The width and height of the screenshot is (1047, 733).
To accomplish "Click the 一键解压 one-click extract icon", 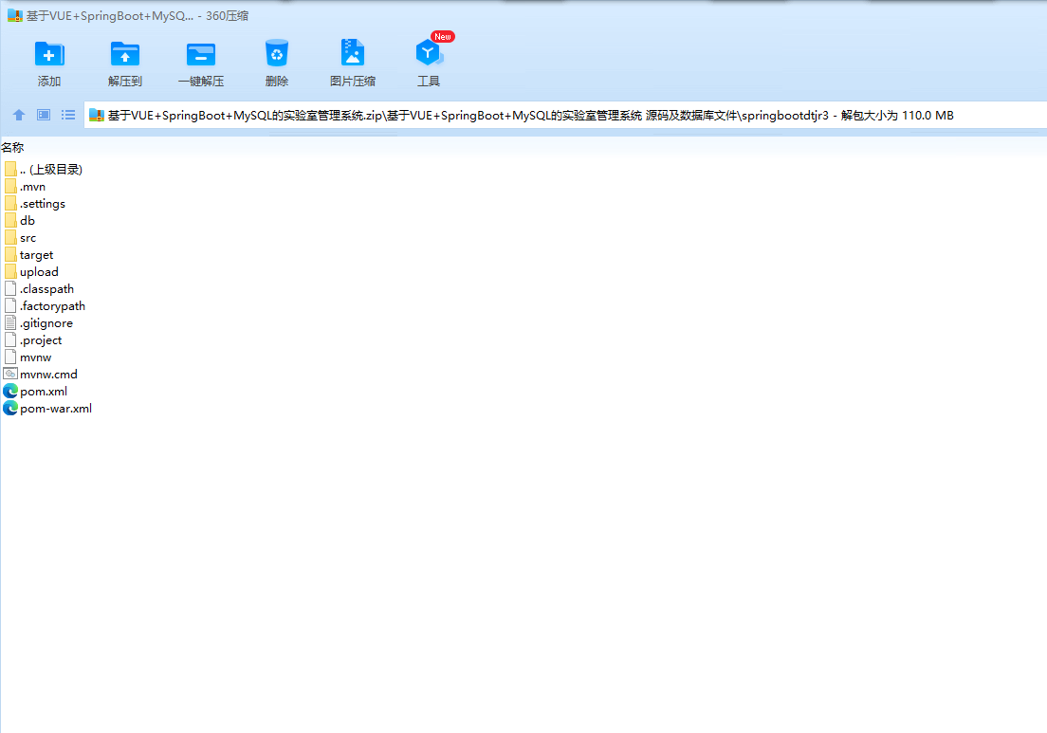I will click(x=201, y=54).
